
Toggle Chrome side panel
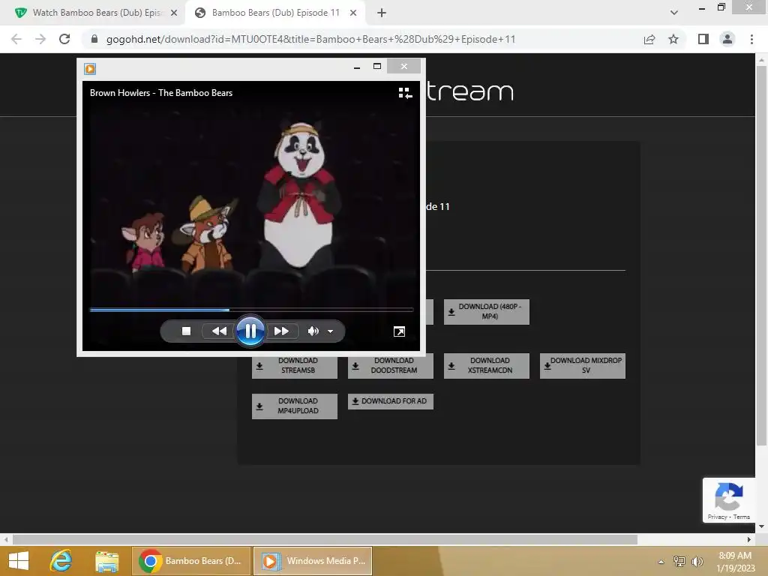703,39
